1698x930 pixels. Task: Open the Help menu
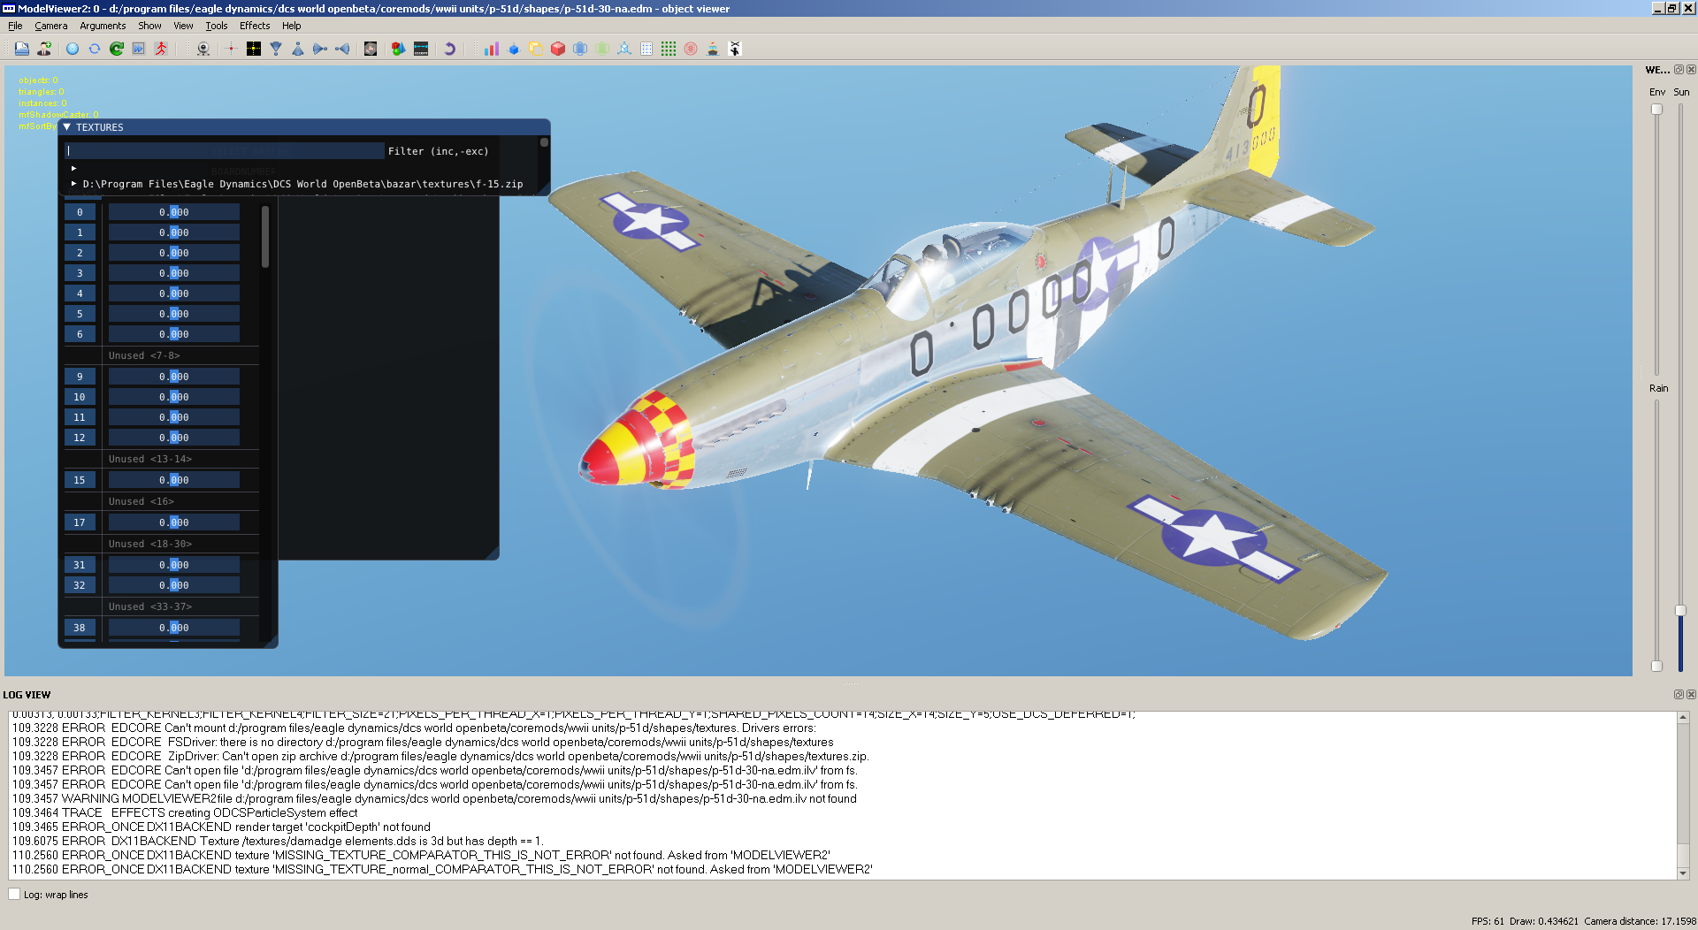[292, 26]
